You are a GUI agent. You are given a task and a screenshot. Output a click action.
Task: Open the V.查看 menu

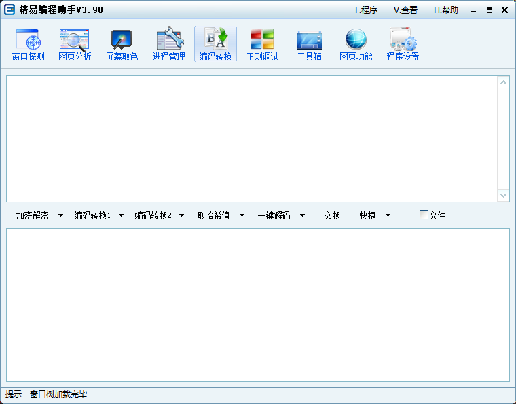[405, 10]
